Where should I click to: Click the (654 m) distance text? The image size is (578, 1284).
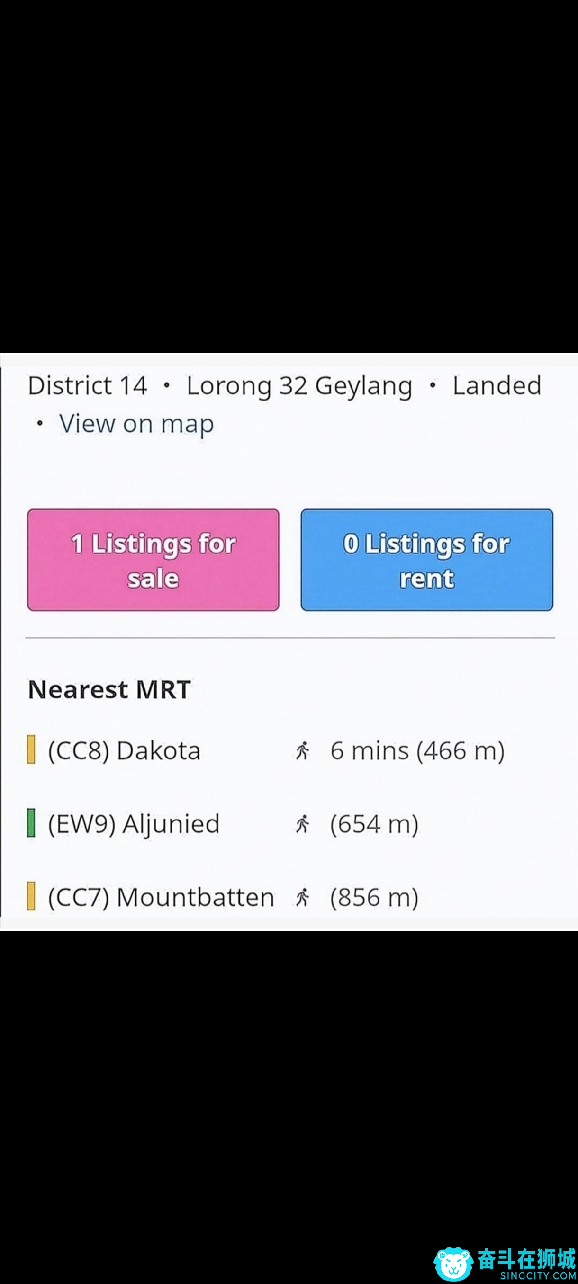click(374, 824)
